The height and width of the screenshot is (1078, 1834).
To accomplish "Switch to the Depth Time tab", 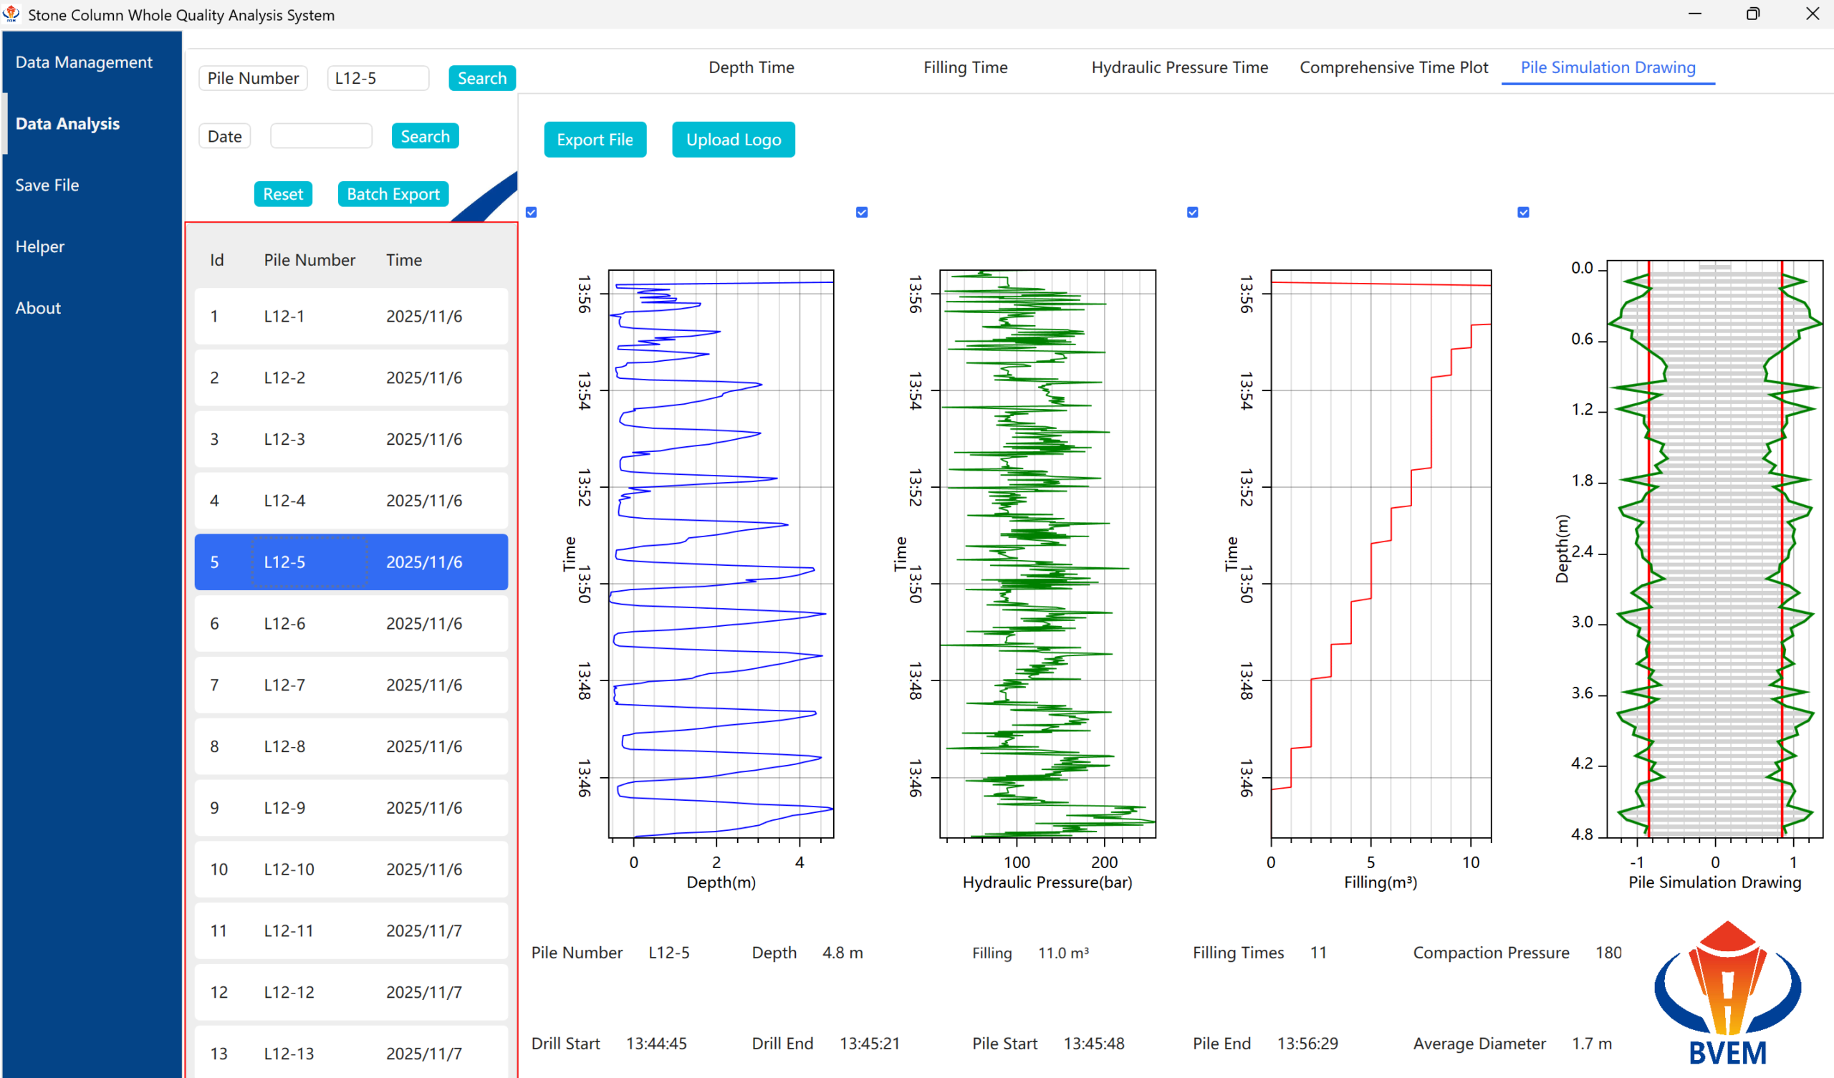I will click(x=751, y=68).
